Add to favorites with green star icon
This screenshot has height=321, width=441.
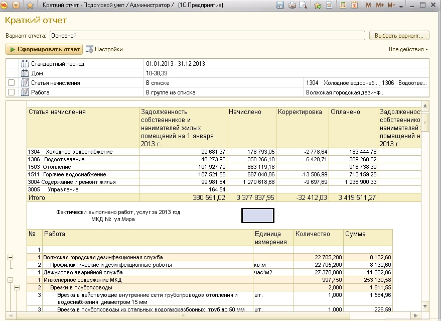pos(318,5)
